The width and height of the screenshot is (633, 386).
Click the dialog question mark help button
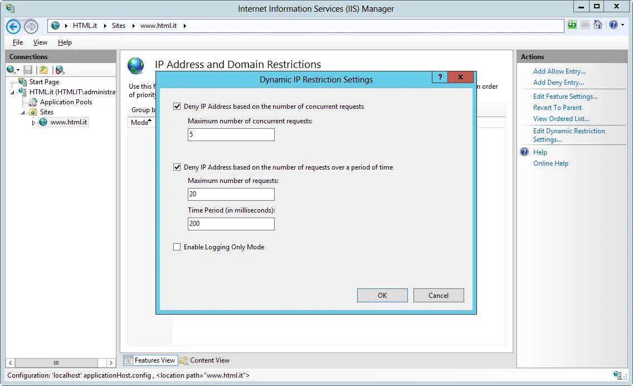tap(440, 77)
